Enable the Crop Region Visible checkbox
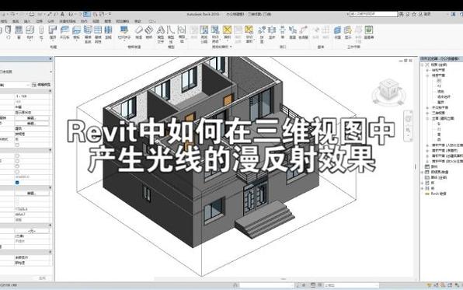 17,161
